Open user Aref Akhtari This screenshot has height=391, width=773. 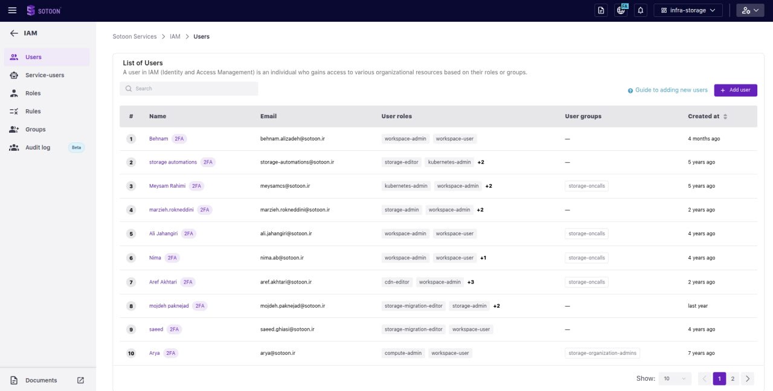click(163, 282)
